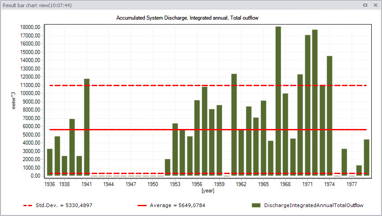Viewport: 382px width, 216px height.
Task: Click the bar for year 1961
Action: (234, 125)
